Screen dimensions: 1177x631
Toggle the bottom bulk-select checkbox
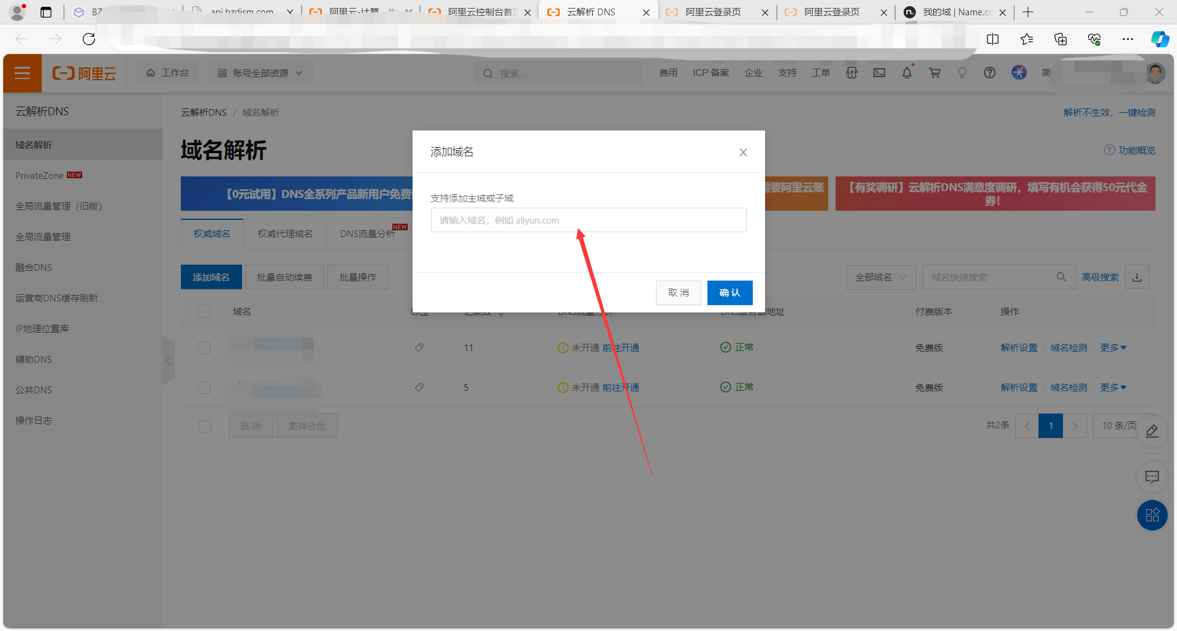[x=204, y=426]
